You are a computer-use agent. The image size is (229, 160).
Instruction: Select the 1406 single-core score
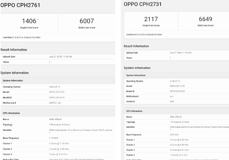click(29, 21)
